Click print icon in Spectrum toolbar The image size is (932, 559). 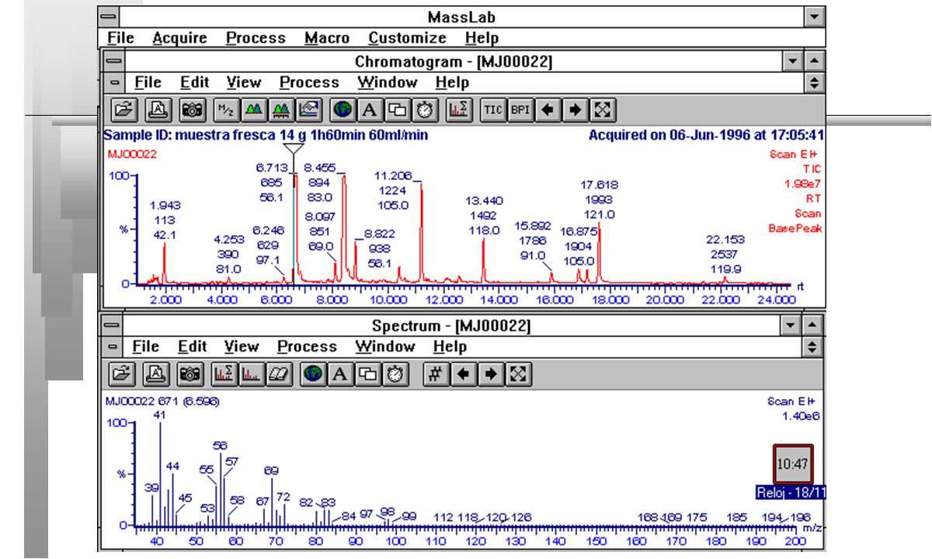(155, 374)
